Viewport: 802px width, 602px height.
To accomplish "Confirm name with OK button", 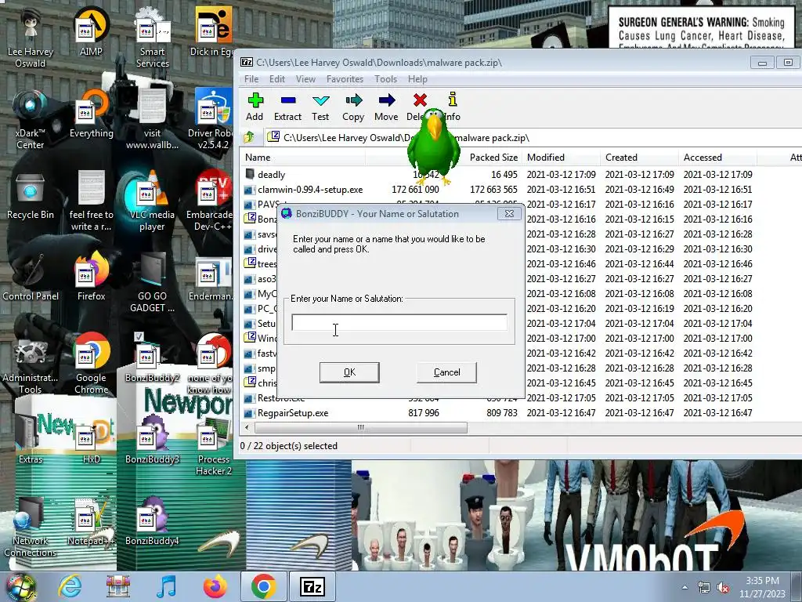I will (349, 372).
